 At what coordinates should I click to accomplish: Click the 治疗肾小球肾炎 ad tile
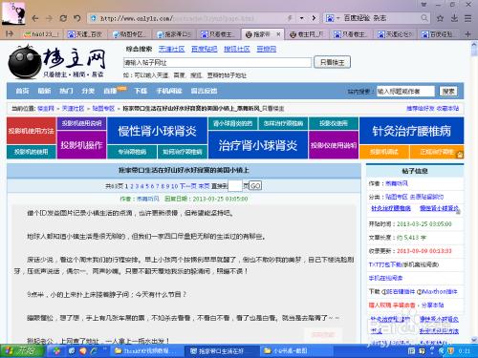[x=258, y=145]
